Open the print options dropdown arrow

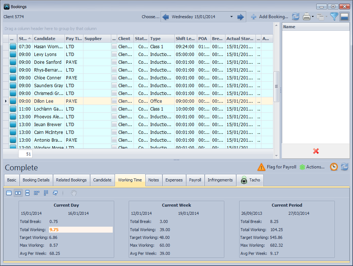(313, 17)
